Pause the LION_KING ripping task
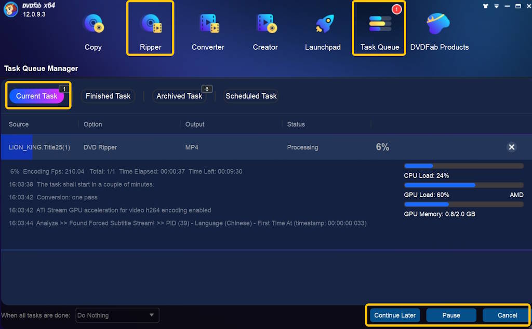This screenshot has height=329, width=532. pos(451,315)
